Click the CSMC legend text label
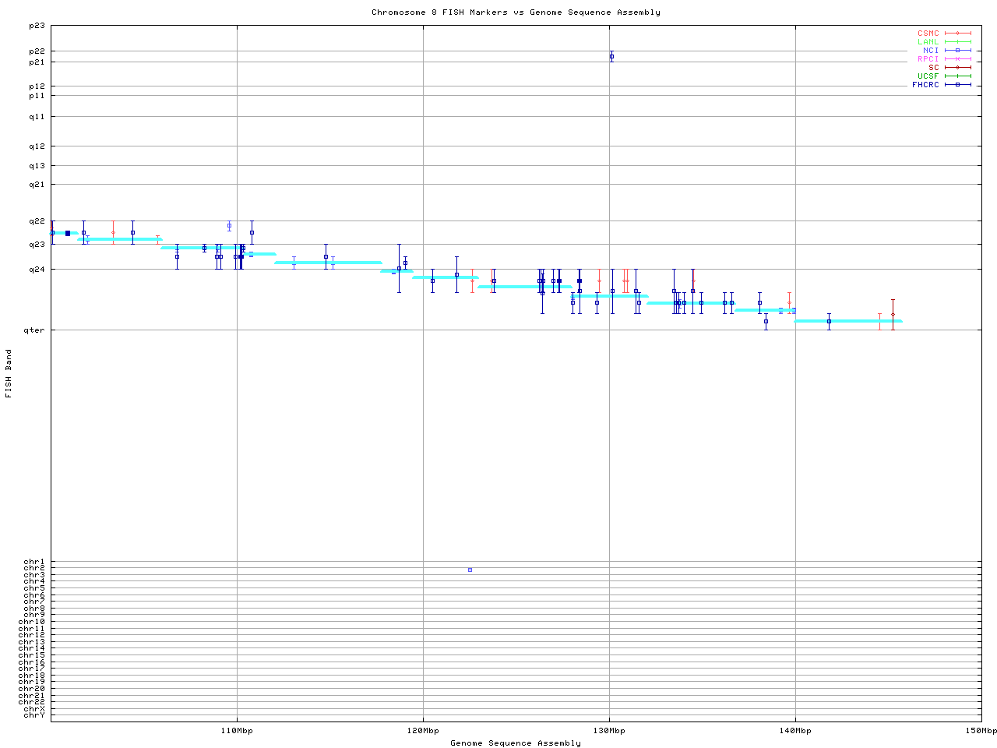The height and width of the screenshot is (748, 997). [928, 34]
